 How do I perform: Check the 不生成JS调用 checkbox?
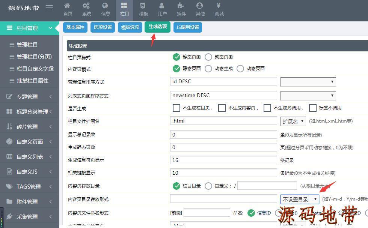[267, 108]
